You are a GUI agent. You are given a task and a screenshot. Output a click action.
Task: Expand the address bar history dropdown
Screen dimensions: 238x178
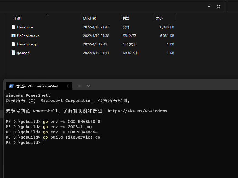tap(209, 6)
